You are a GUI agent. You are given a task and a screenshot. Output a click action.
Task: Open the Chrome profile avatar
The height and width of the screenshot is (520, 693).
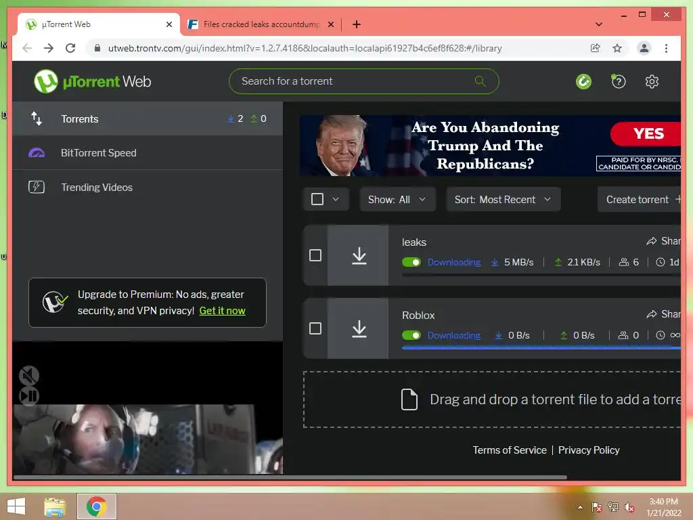(644, 48)
